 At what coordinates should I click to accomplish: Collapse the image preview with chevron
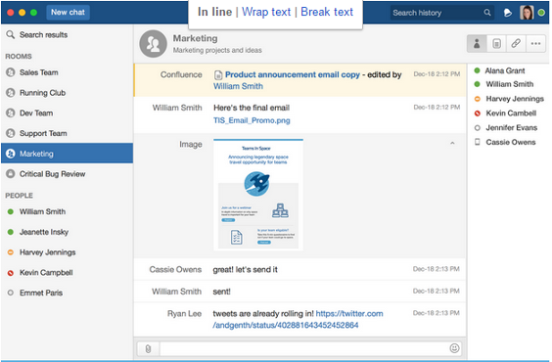(x=452, y=143)
